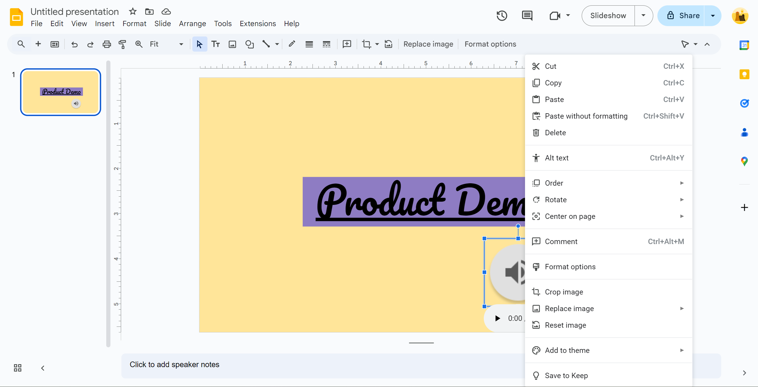Click Replace image in toolbar
Screen dimensions: 758x387
tap(428, 44)
